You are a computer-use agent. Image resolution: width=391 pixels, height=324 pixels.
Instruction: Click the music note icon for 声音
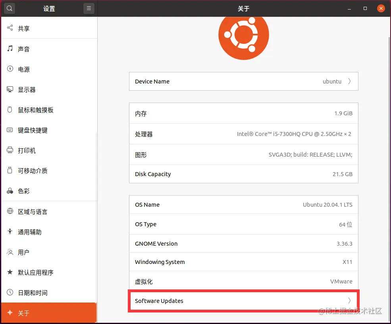coord(10,49)
